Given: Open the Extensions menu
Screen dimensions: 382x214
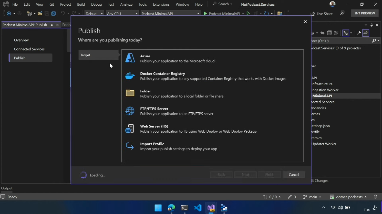Looking at the screenshot, I should [x=161, y=4].
